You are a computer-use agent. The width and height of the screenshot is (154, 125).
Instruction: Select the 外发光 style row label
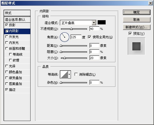click(x=14, y=37)
